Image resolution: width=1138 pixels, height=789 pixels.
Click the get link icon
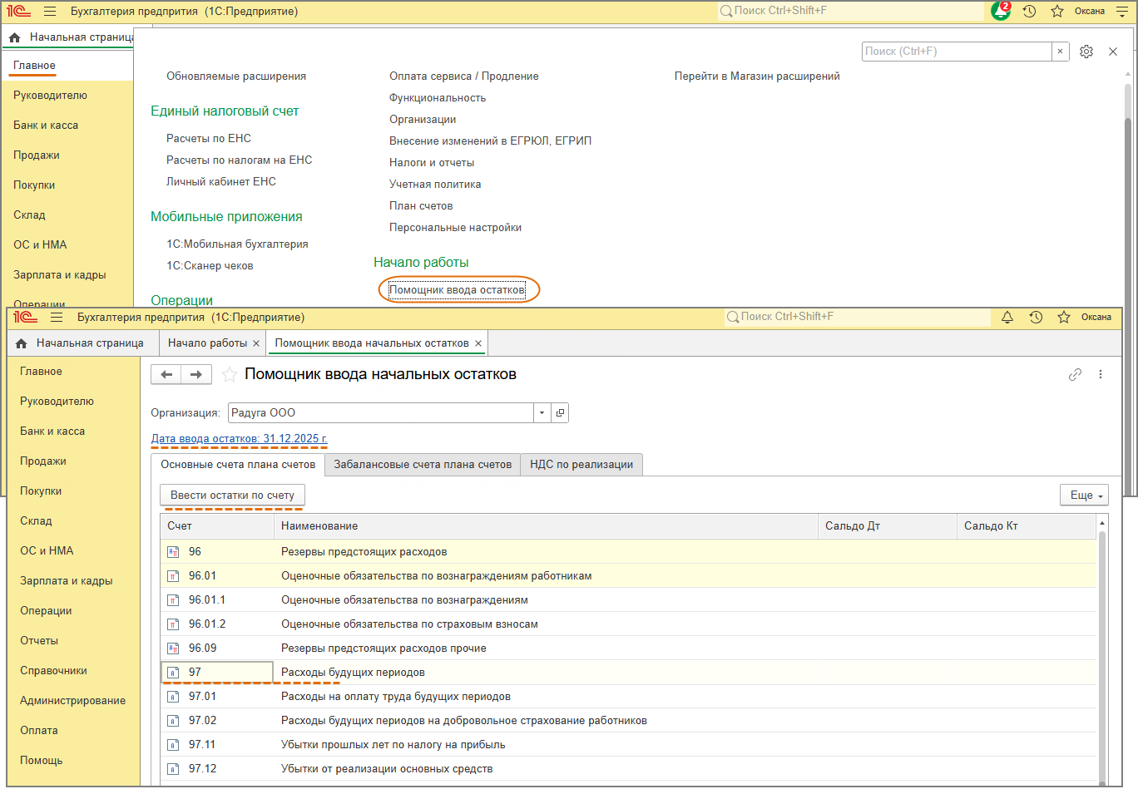point(1075,375)
